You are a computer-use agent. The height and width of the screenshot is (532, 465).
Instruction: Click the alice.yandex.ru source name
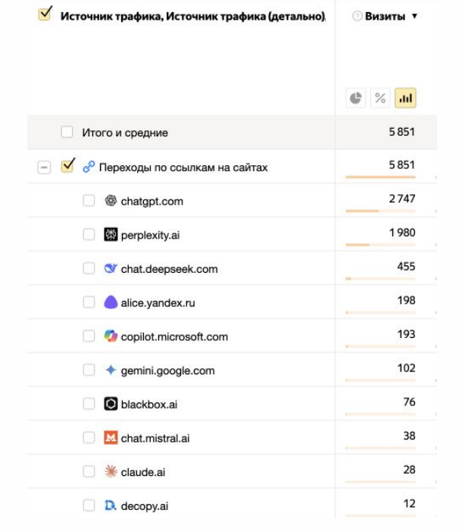(158, 302)
